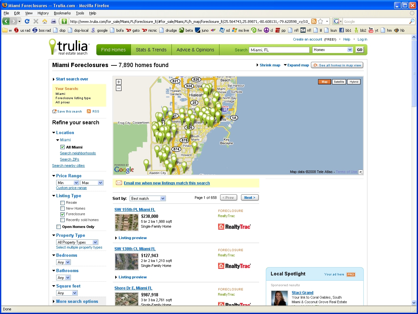Switch the map to Satellite view
The height and width of the screenshot is (314, 418).
click(339, 82)
